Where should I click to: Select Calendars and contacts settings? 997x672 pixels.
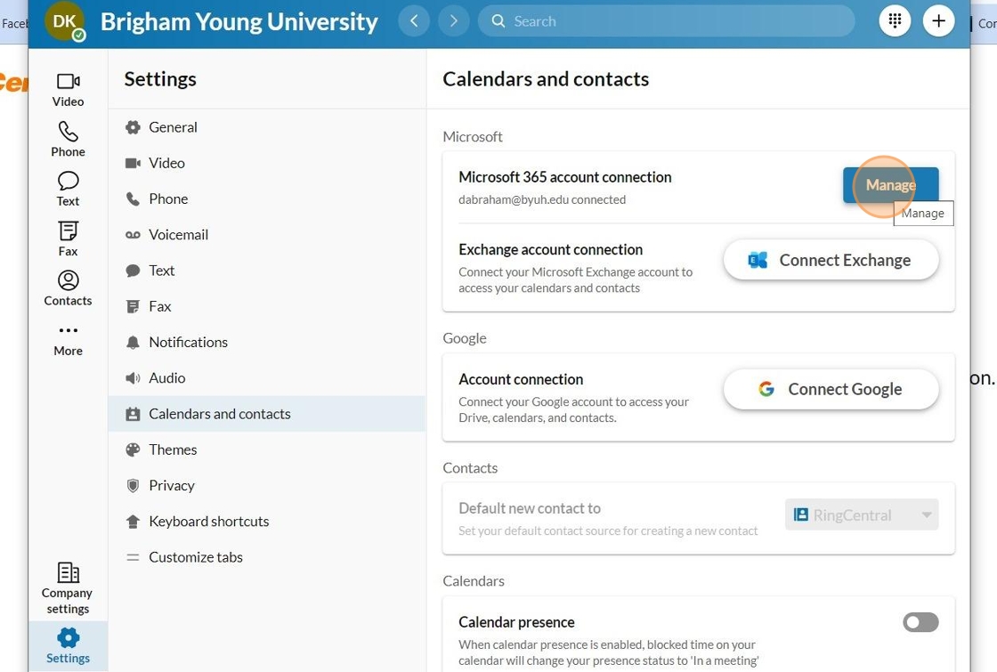(x=266, y=414)
